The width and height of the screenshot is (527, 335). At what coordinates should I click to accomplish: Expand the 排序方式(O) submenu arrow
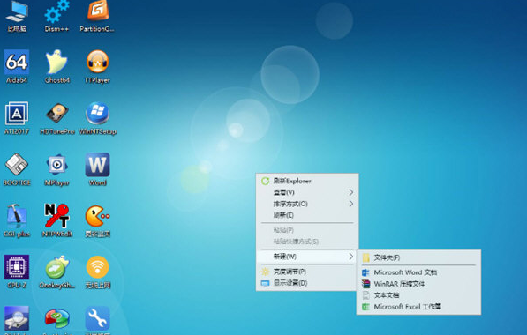pyautogui.click(x=350, y=204)
